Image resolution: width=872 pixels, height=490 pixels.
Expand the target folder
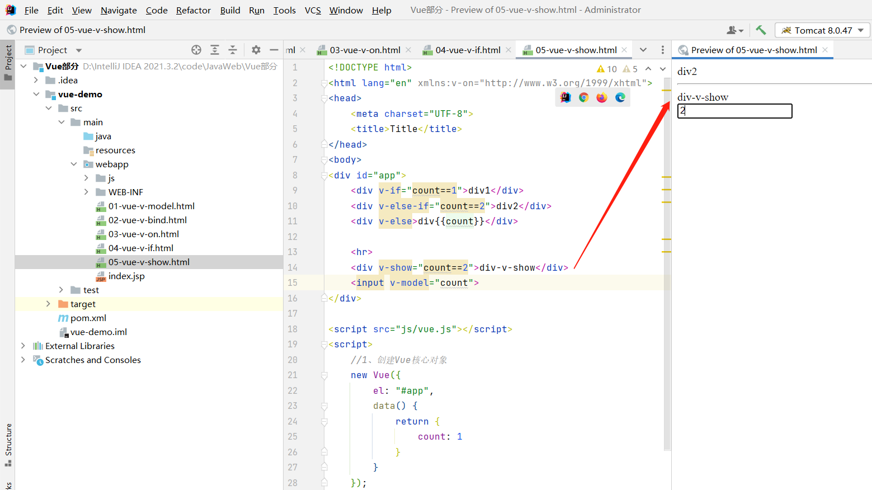(49, 304)
